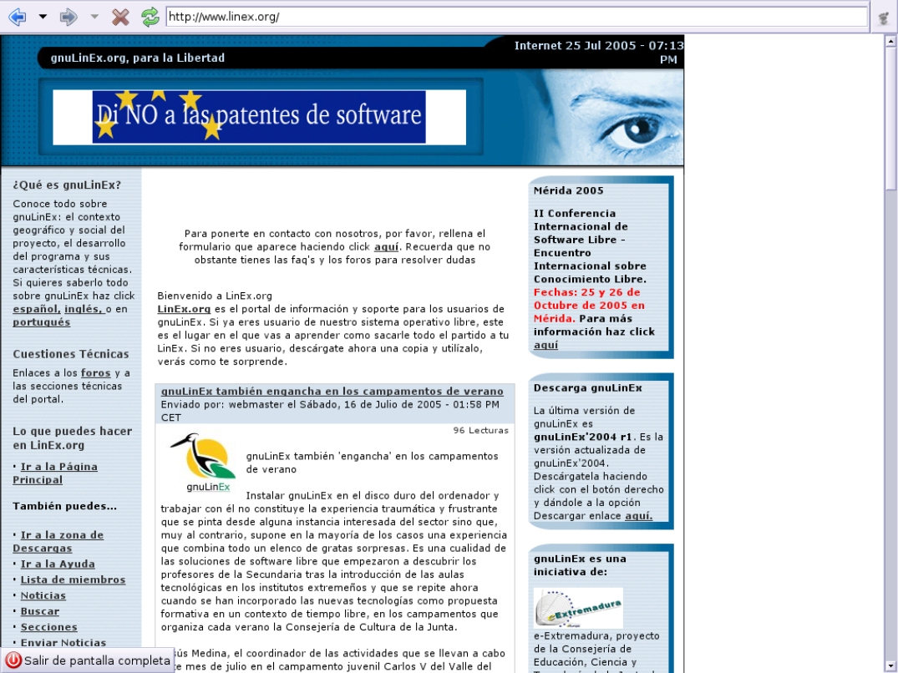Click the scrollbar up arrow
This screenshot has width=898, height=673.
coord(890,41)
